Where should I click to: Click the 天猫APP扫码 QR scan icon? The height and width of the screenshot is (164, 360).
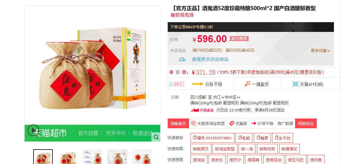point(295,84)
